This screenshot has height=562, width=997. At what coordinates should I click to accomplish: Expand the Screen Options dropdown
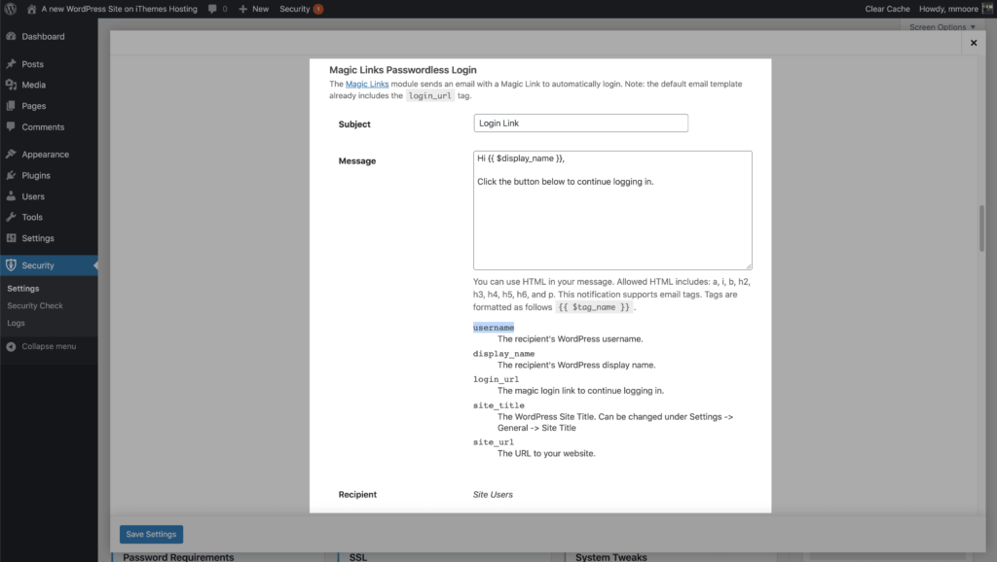coord(942,26)
